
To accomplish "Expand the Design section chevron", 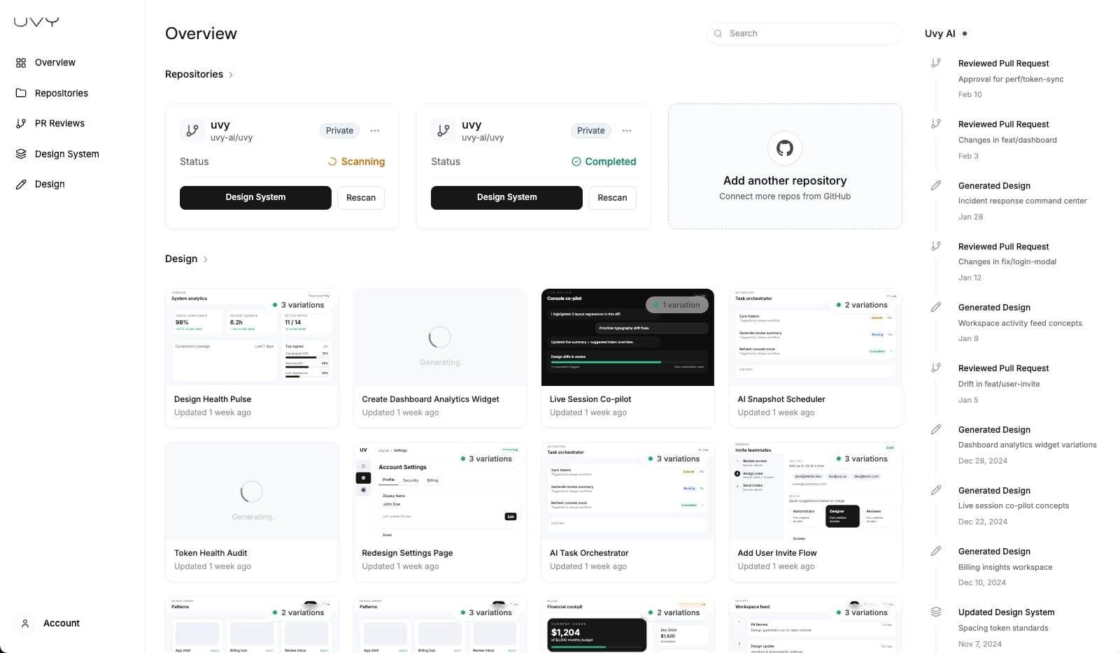I will coord(206,259).
